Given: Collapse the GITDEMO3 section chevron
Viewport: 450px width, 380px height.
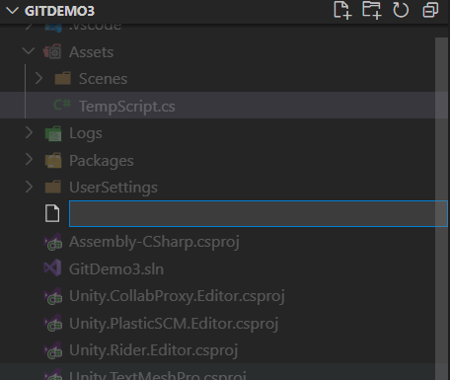Looking at the screenshot, I should (12, 11).
